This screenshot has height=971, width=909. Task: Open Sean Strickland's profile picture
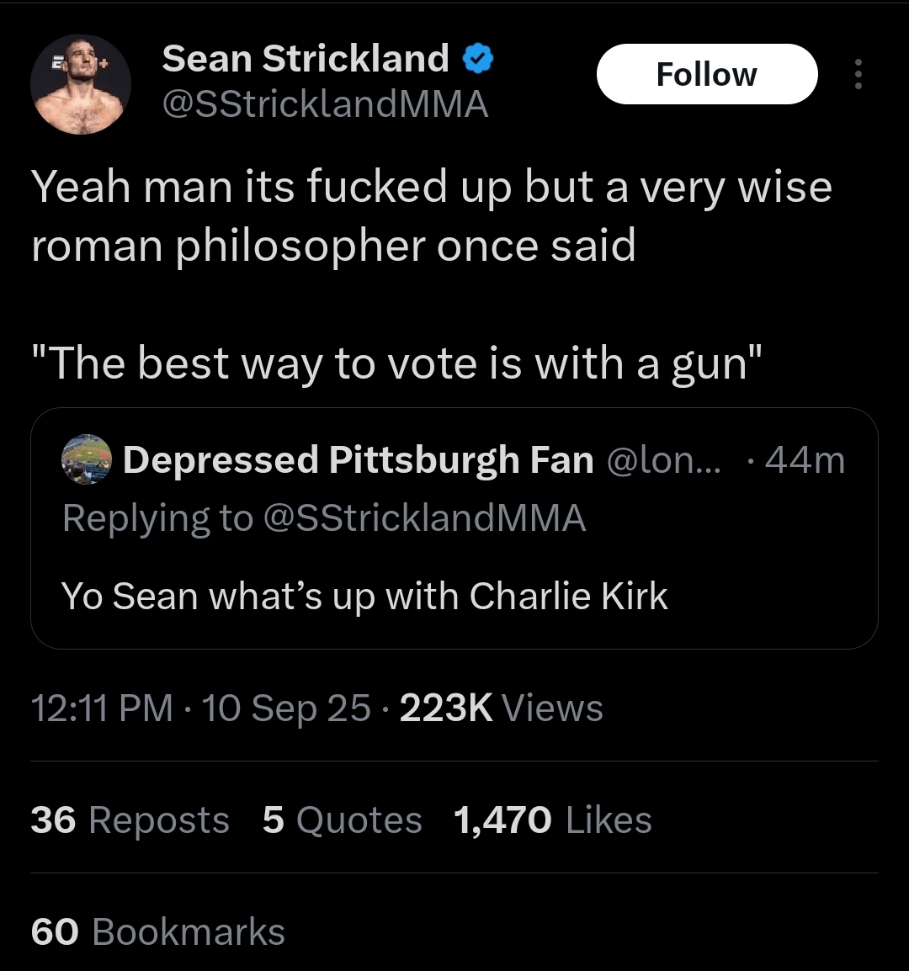[81, 84]
